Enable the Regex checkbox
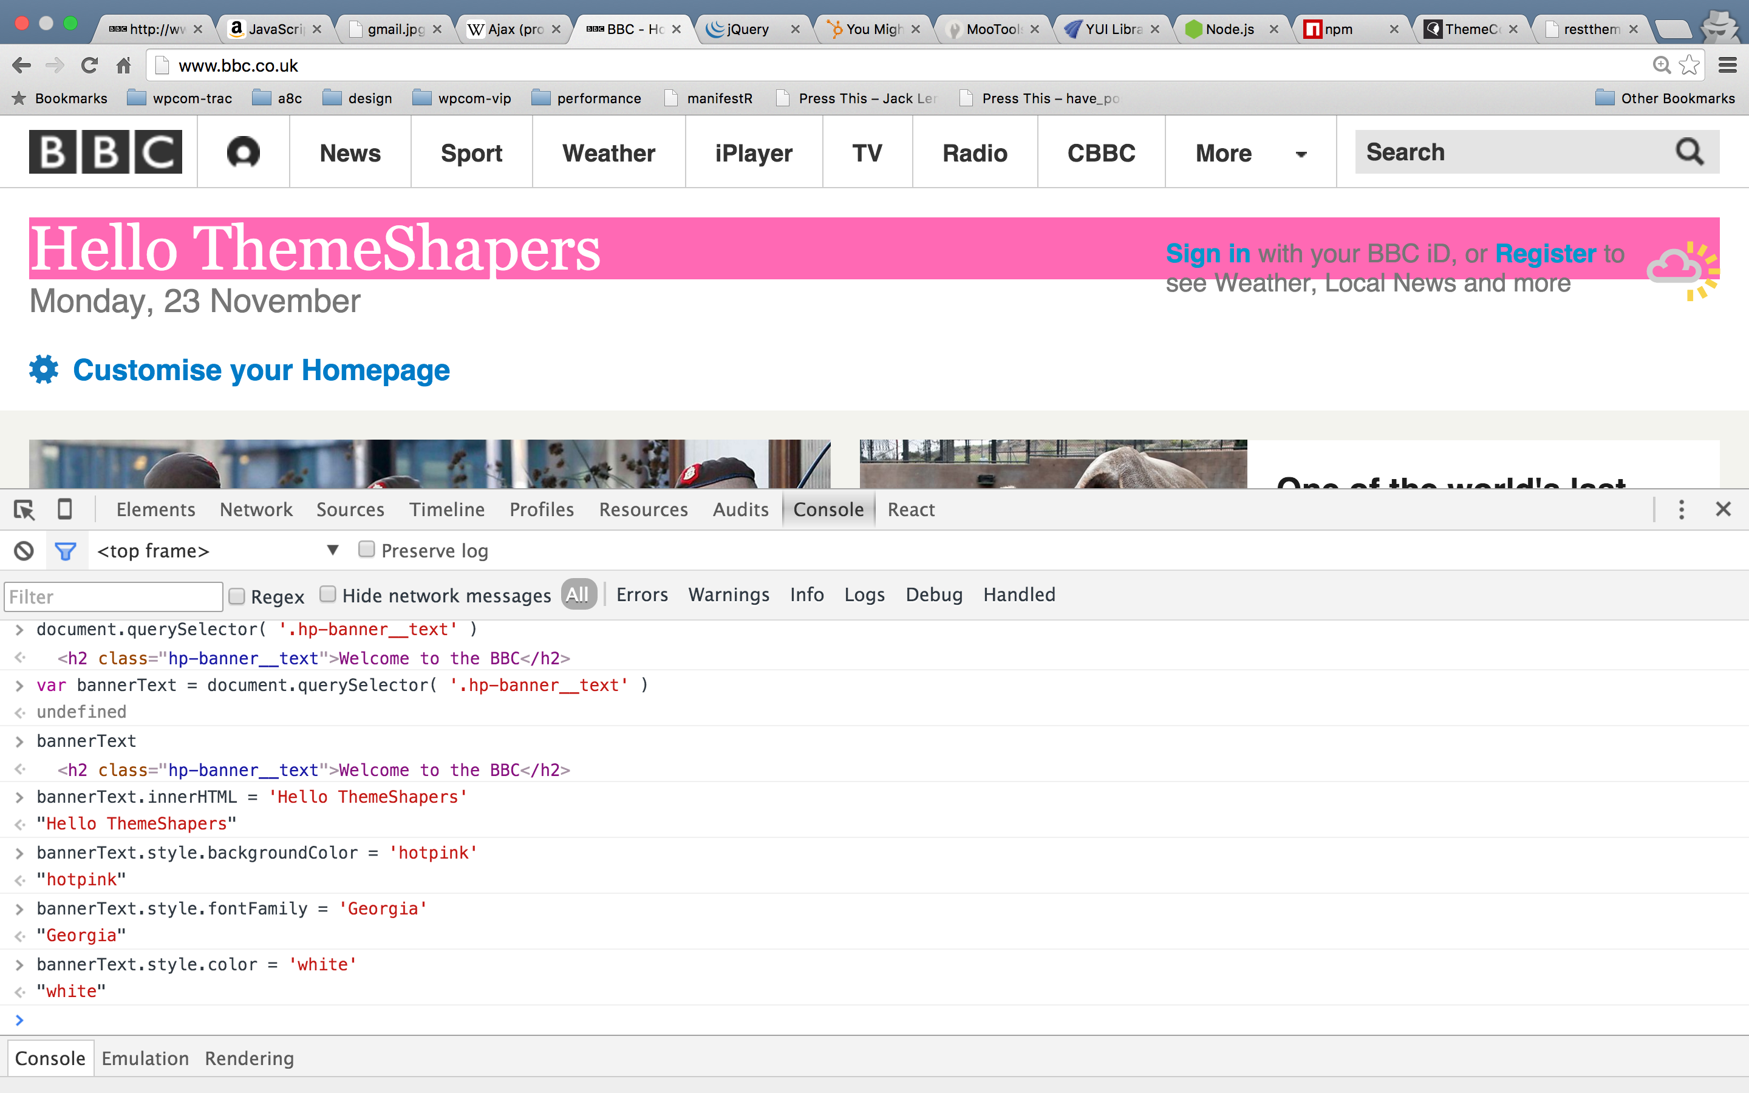Viewport: 1749px width, 1093px height. 236,596
